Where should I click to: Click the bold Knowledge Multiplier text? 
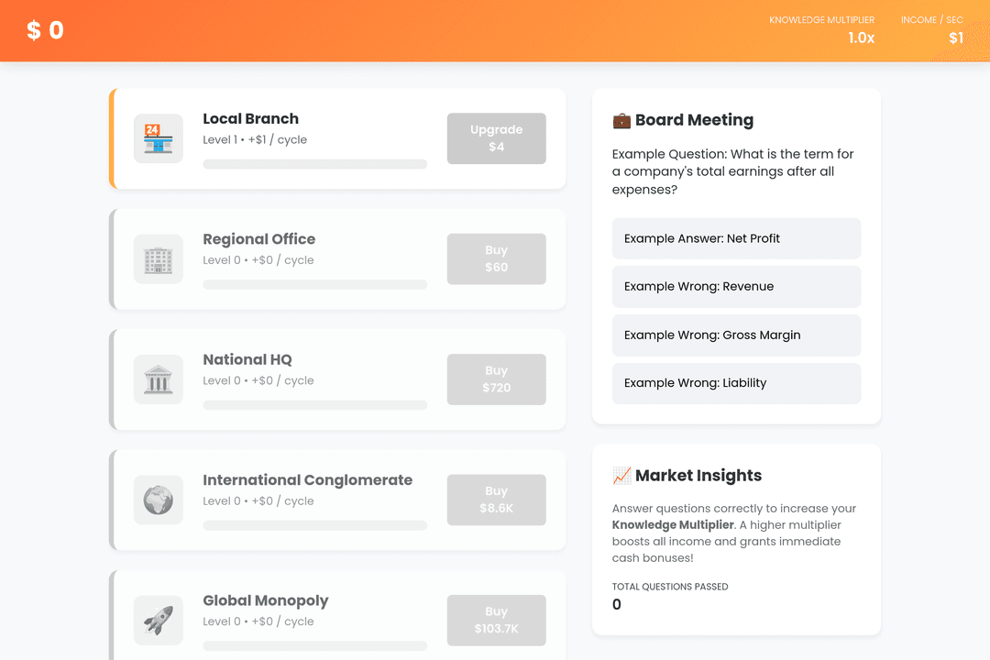(673, 525)
